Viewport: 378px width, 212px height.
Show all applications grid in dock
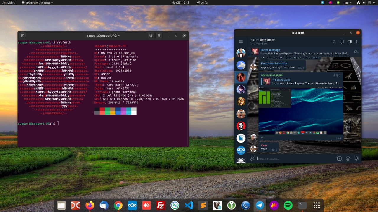(x=317, y=205)
